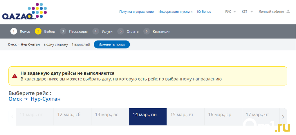Open Личный кабинет account link

(271, 12)
